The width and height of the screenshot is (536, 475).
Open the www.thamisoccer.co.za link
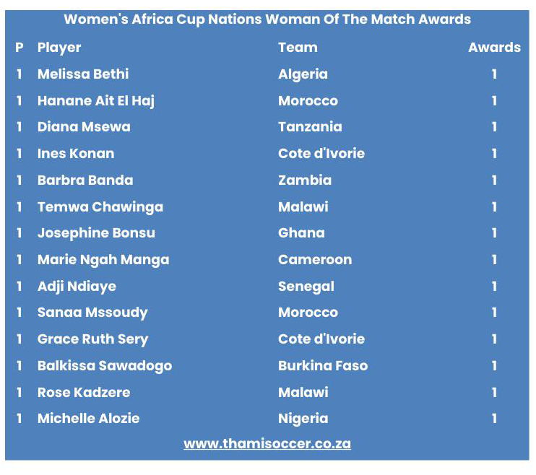pos(267,443)
